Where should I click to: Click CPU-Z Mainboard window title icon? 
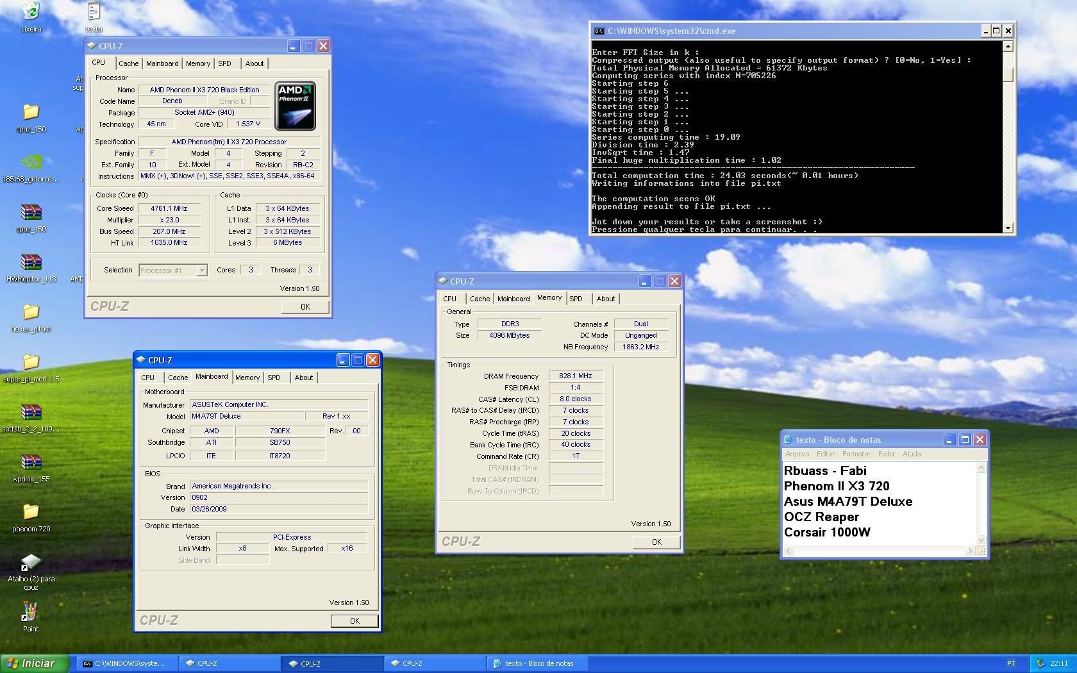[141, 360]
